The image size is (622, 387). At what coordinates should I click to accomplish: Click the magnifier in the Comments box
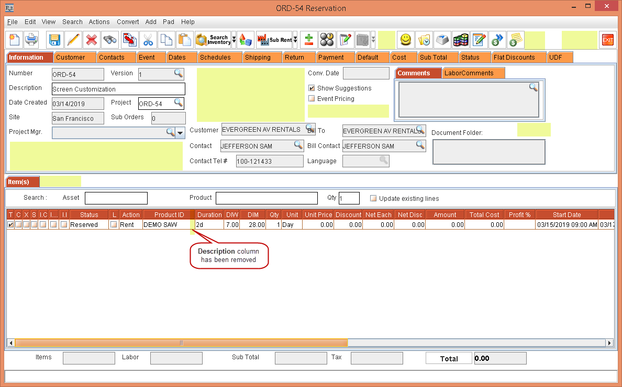[534, 87]
